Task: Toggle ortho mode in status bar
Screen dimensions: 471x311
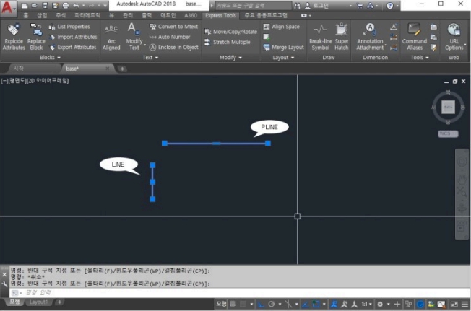Action: click(261, 304)
